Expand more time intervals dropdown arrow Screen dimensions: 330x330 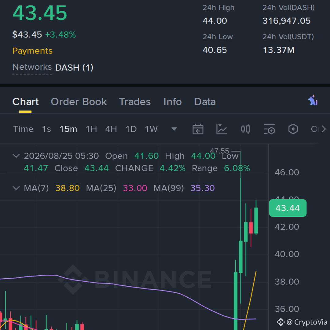click(174, 129)
